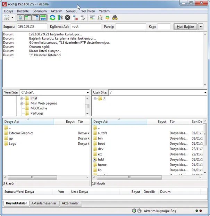Select the Logs local folder
Image resolution: width=210 pixels, height=216 pixels.
point(12,143)
